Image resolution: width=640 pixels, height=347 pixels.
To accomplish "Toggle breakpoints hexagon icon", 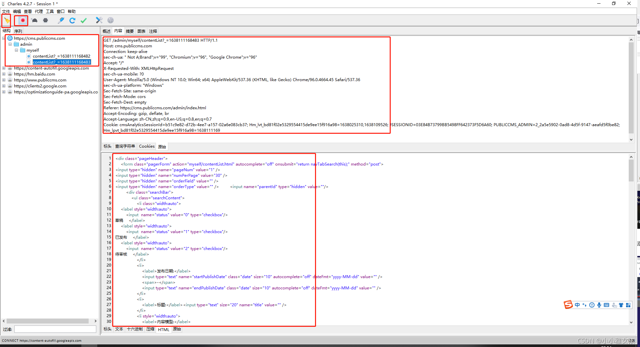I will (45, 21).
